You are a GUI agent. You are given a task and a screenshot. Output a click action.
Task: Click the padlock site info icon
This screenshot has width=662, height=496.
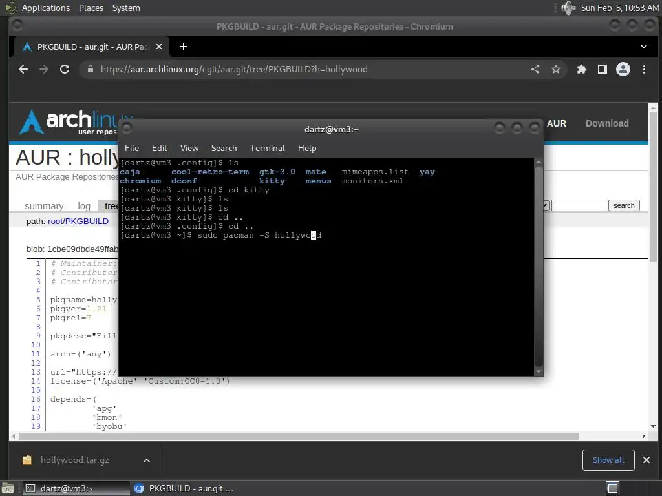[91, 69]
